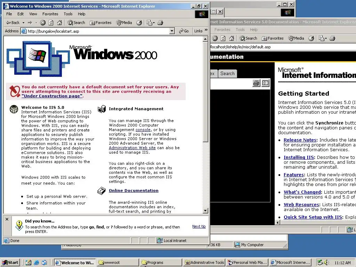This screenshot has height=267, width=356.
Task: Open the Release Notes link
Action: [300, 140]
